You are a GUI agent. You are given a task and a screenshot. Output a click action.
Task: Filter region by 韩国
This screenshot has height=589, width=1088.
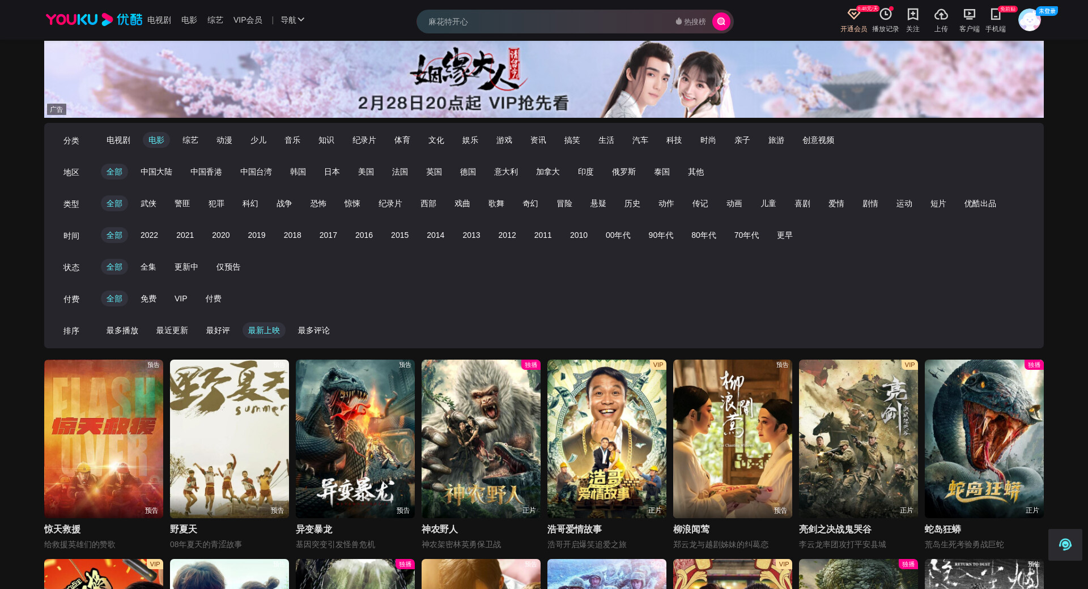(x=297, y=172)
